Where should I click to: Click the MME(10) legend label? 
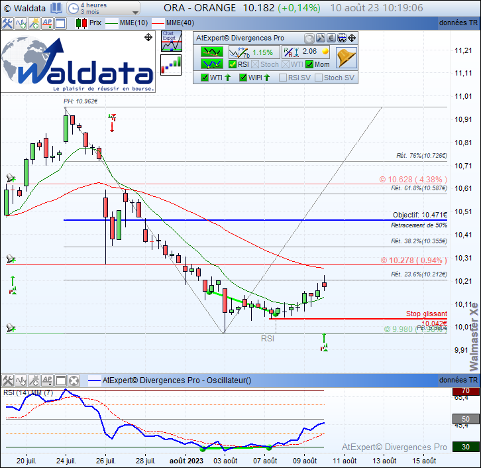tap(134, 23)
